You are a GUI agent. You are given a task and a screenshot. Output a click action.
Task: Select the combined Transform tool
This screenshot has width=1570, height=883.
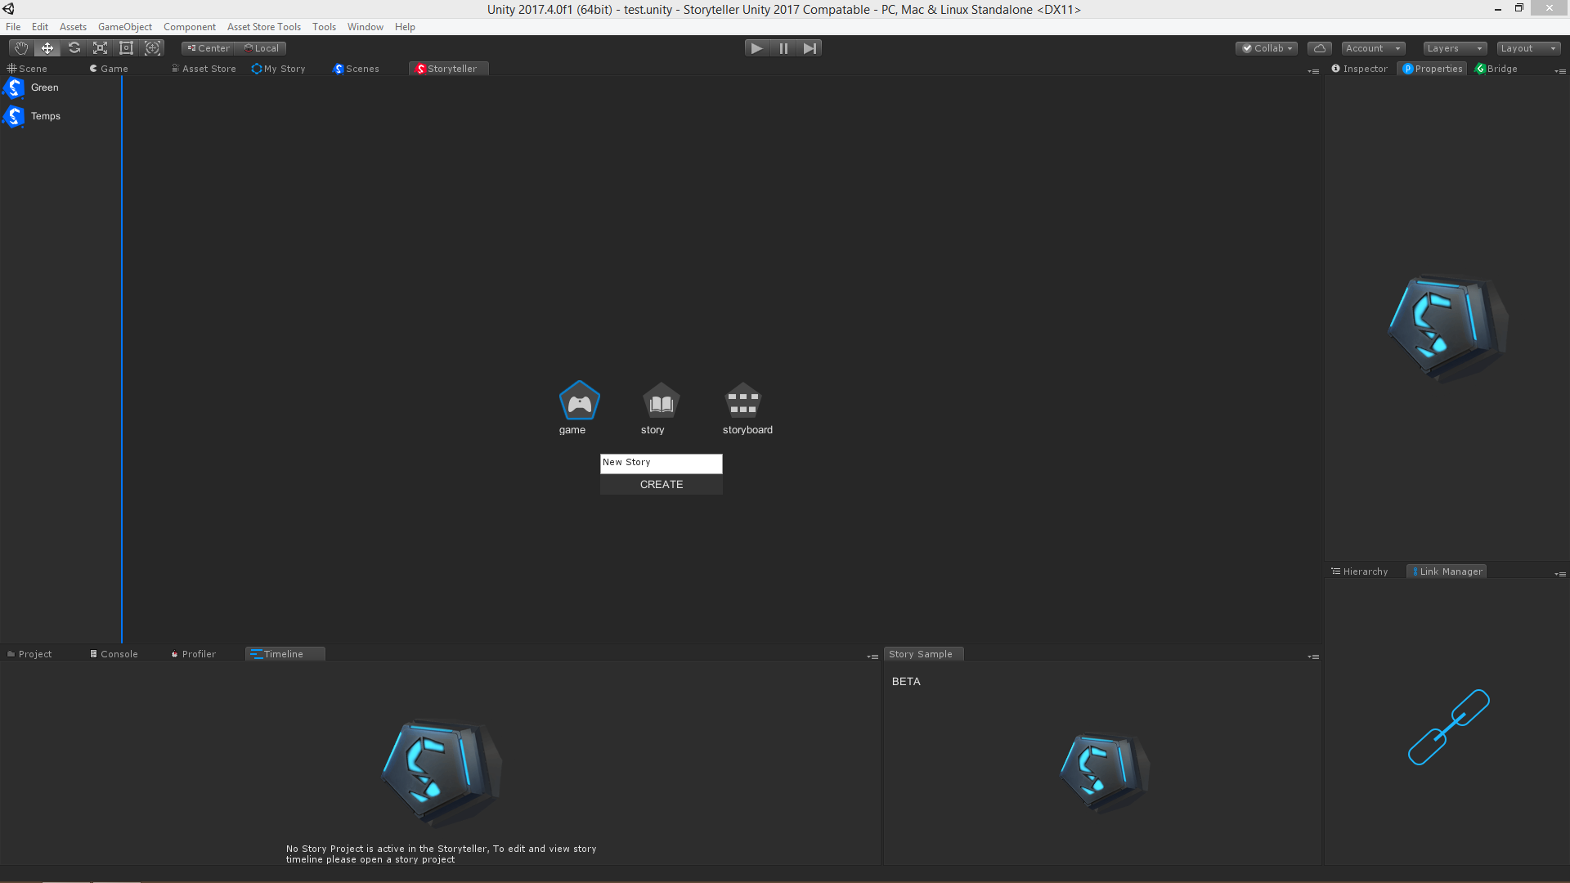[x=152, y=48]
